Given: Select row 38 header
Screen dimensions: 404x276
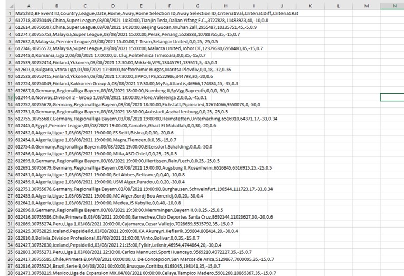Looking at the screenshot, I should tap(11, 273).
